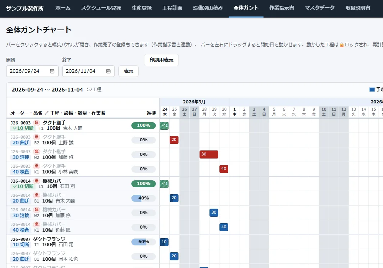Click urgent badge on J26-0003 溶接 row
Image resolution: width=383 pixels, height=268 pixels.
coord(36,152)
